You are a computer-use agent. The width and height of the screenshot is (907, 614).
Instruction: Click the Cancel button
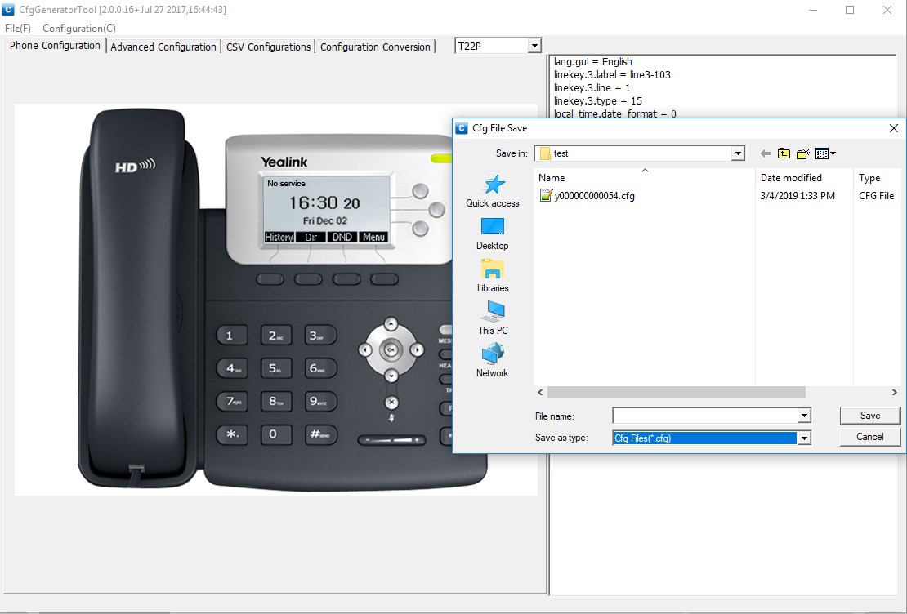[870, 437]
